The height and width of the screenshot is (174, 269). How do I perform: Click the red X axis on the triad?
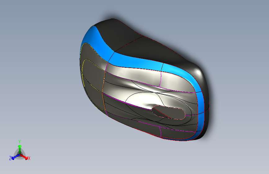pos(24,157)
